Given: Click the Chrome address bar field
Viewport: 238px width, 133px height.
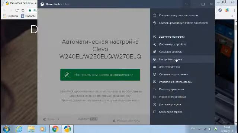Looking at the screenshot, I should pos(32,10).
